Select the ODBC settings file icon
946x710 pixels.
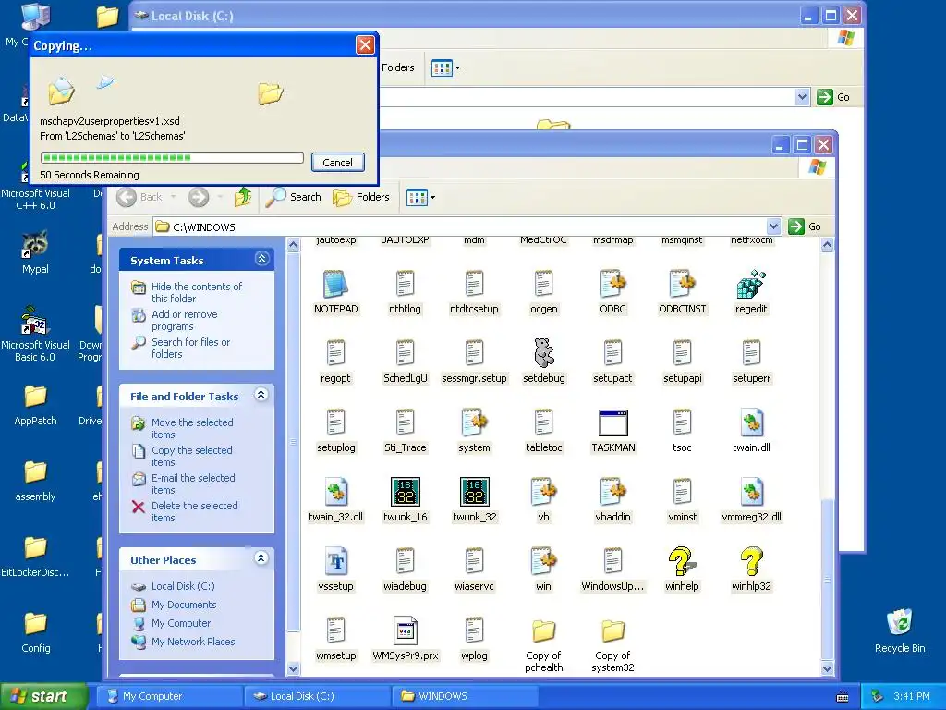point(613,284)
